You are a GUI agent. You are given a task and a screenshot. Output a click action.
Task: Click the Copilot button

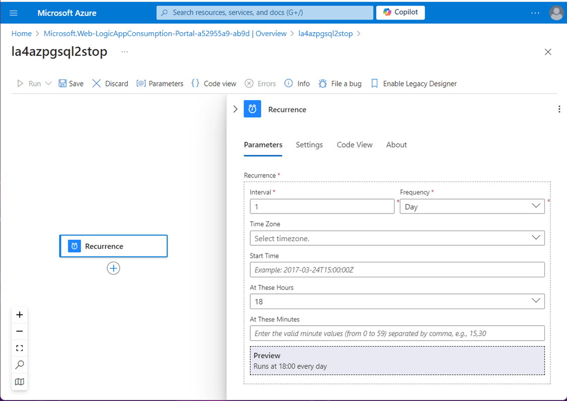400,13
